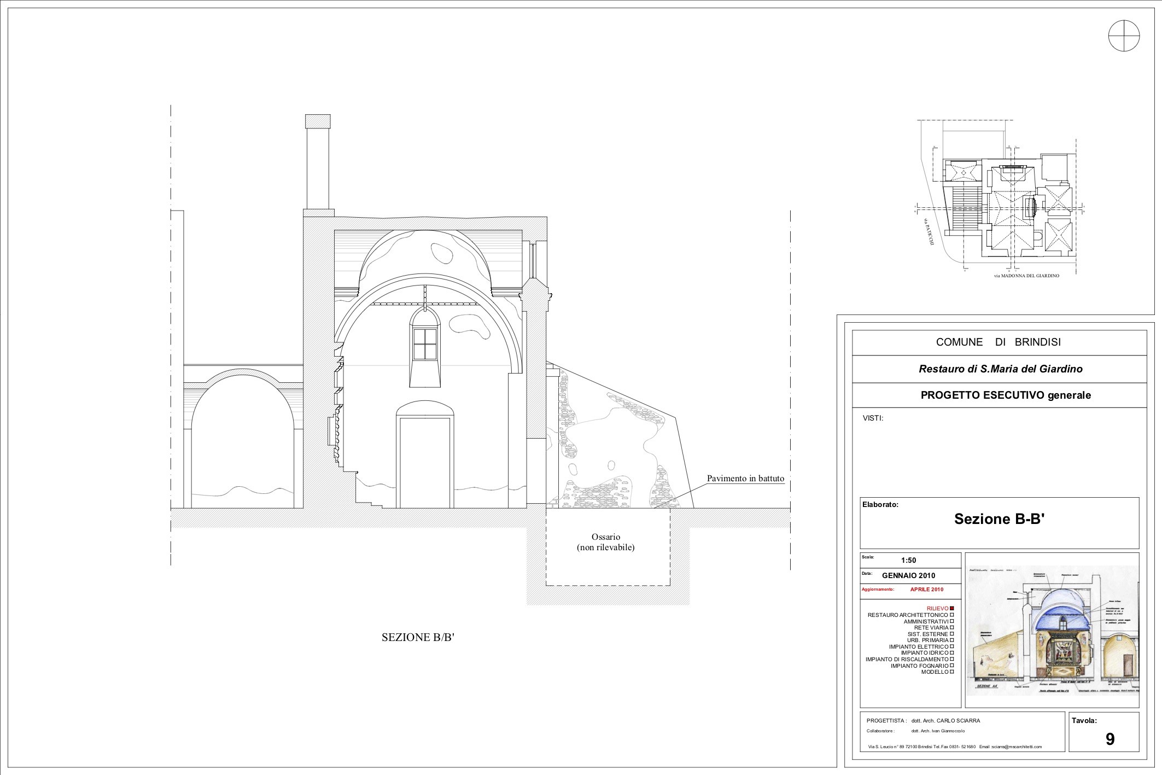Click the 'Pavimento in battuto' annotation label
Image resolution: width=1162 pixels, height=775 pixels.
pyautogui.click(x=745, y=479)
